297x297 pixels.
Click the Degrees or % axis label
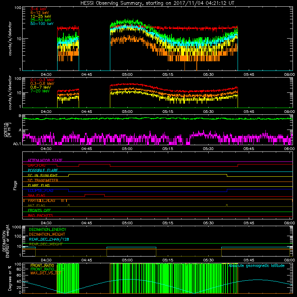10,278
